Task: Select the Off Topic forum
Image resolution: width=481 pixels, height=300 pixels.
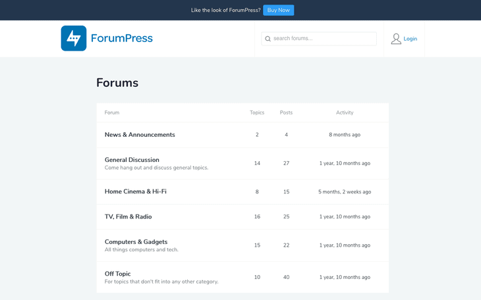Action: 117,274
